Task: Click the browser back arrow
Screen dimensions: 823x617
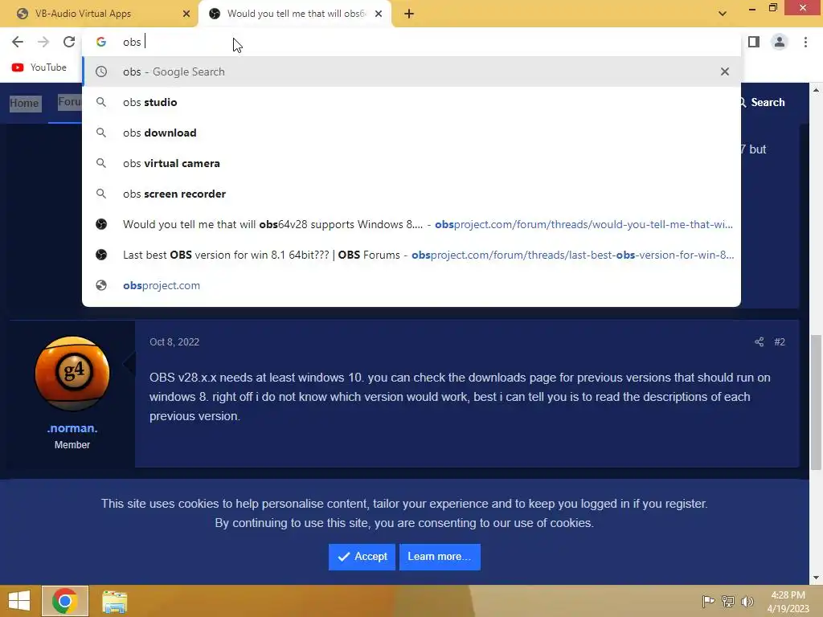Action: (x=18, y=42)
